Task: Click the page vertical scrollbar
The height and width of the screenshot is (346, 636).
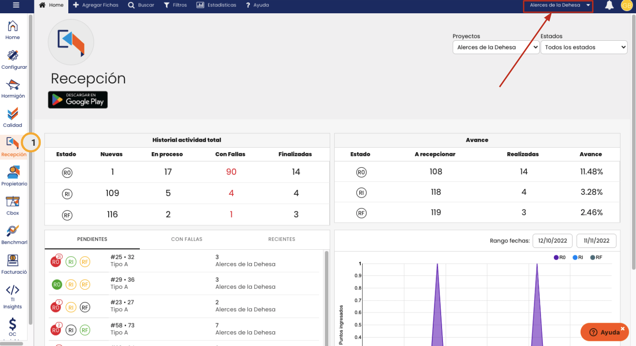Action: pos(633,142)
